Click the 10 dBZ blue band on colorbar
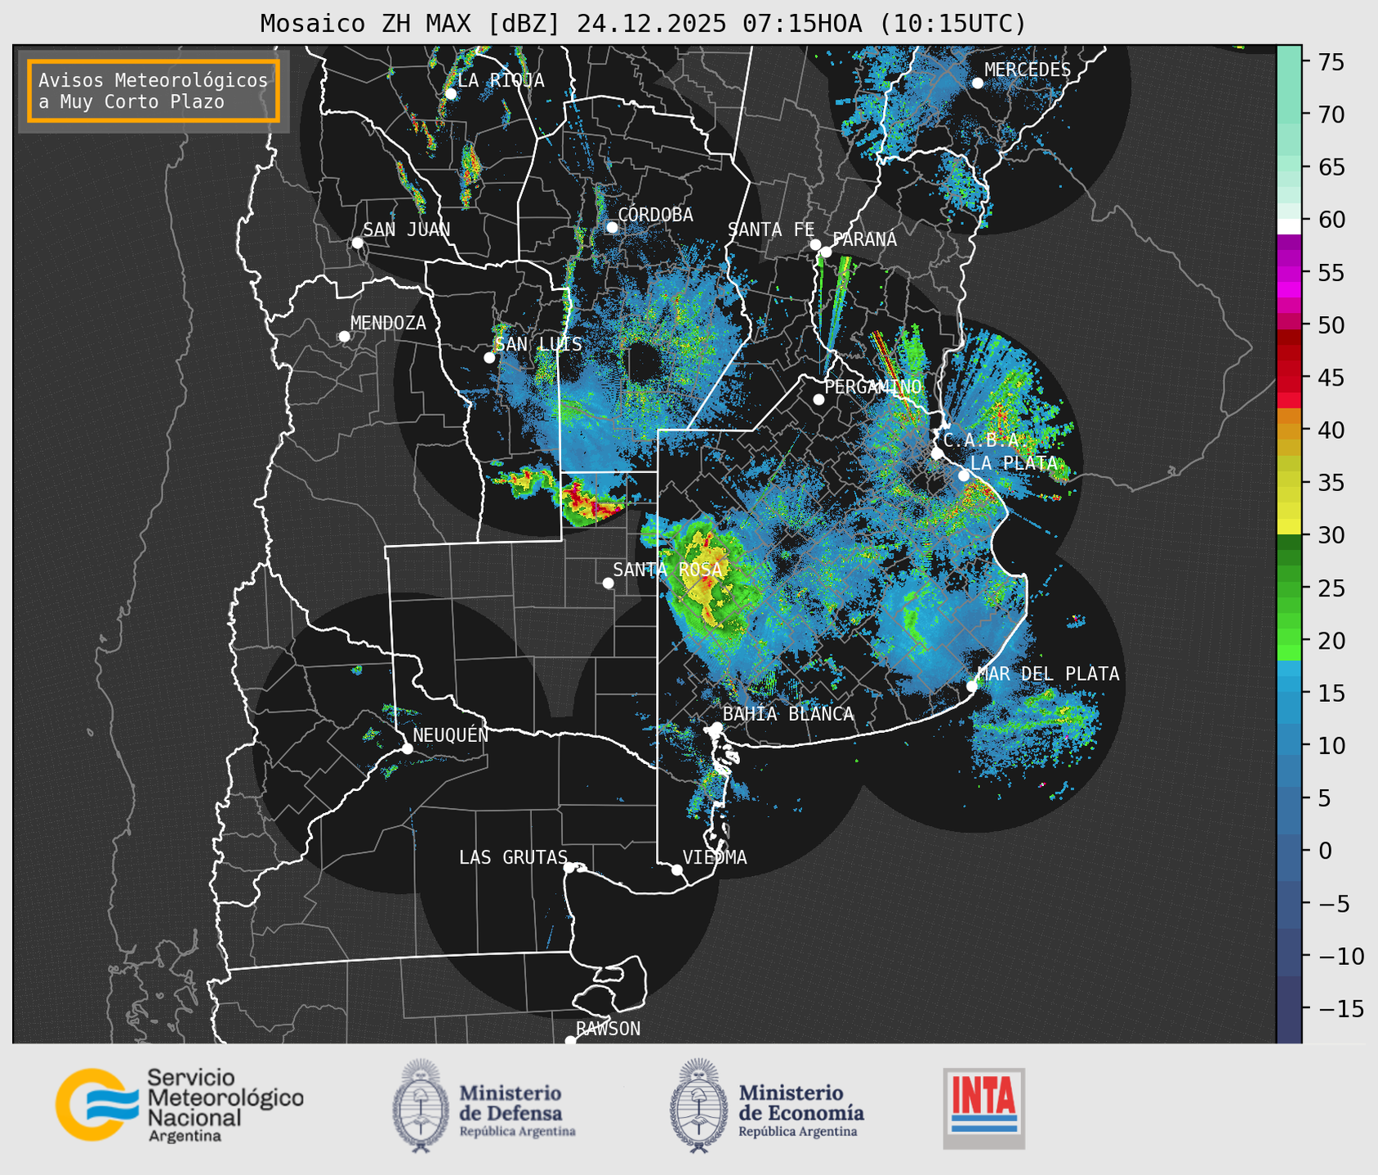This screenshot has width=1378, height=1175. pyautogui.click(x=1289, y=745)
